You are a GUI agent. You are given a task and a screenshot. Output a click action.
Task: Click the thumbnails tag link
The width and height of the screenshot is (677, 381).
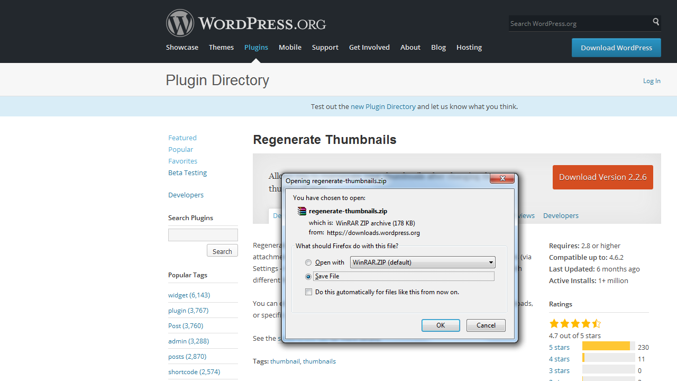point(319,361)
